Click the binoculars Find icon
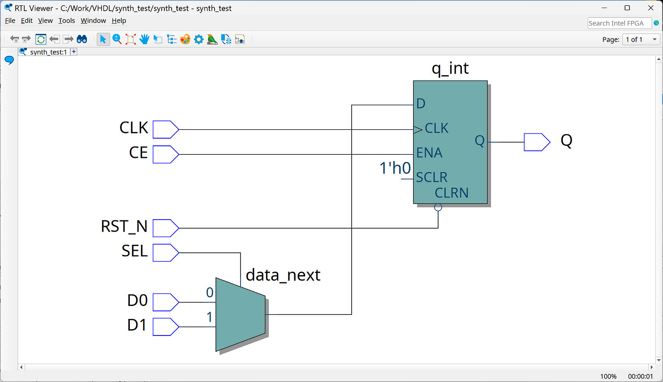The height and width of the screenshot is (382, 663). (82, 39)
